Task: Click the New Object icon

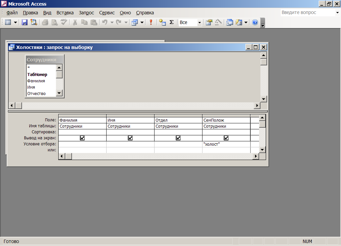Action: pyautogui.click(x=239, y=22)
